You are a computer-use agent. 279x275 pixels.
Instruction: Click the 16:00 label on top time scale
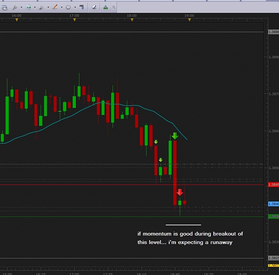(x=17, y=16)
